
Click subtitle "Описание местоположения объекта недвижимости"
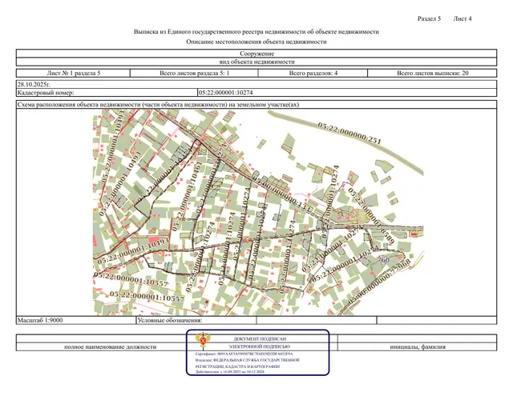click(x=256, y=42)
